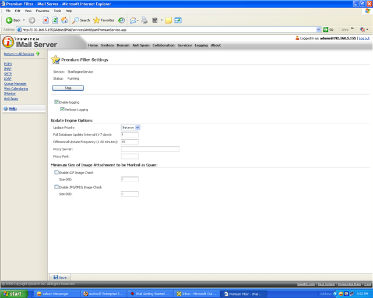Refresh the page via the Refresh icon

tap(55, 20)
